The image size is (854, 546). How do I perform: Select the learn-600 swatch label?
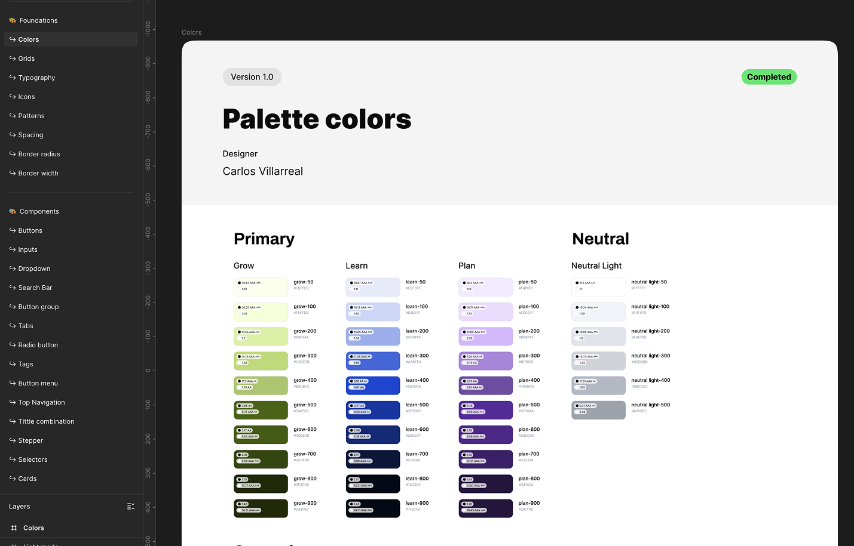click(x=417, y=430)
